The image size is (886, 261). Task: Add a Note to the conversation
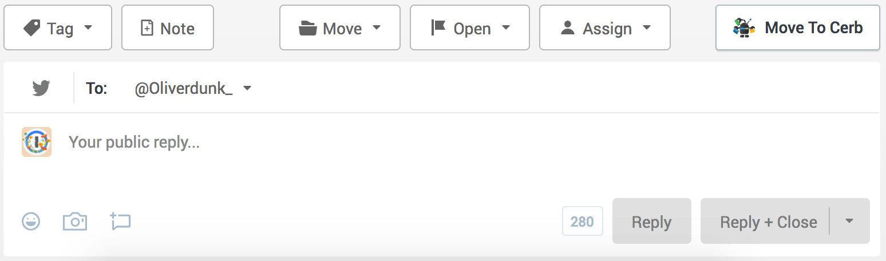tap(168, 27)
